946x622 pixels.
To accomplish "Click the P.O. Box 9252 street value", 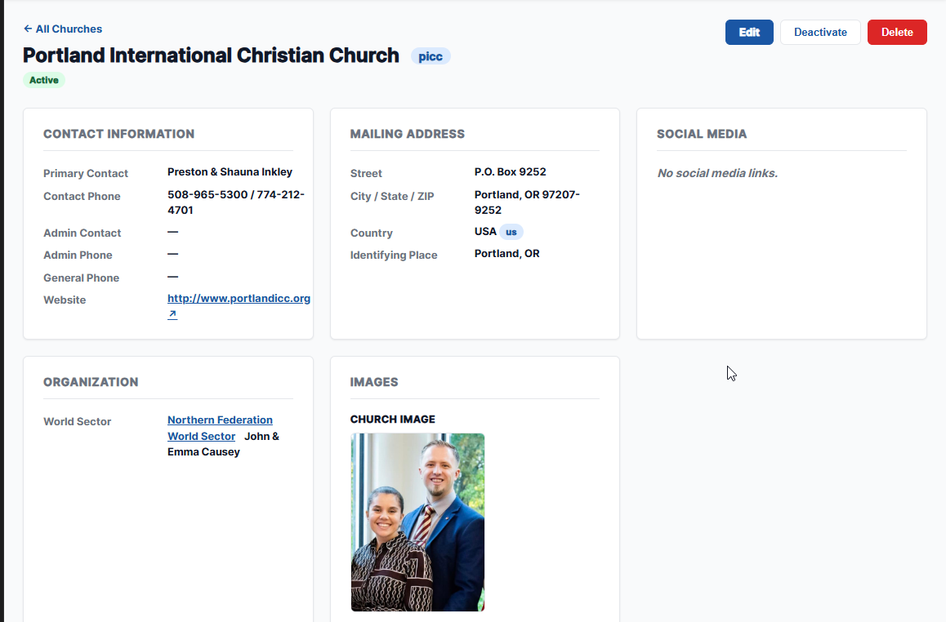I will click(x=510, y=172).
